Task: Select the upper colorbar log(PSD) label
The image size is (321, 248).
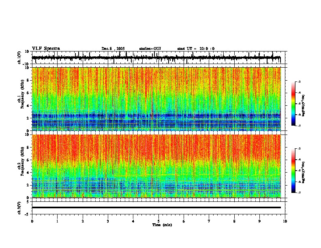Action: click(x=304, y=105)
